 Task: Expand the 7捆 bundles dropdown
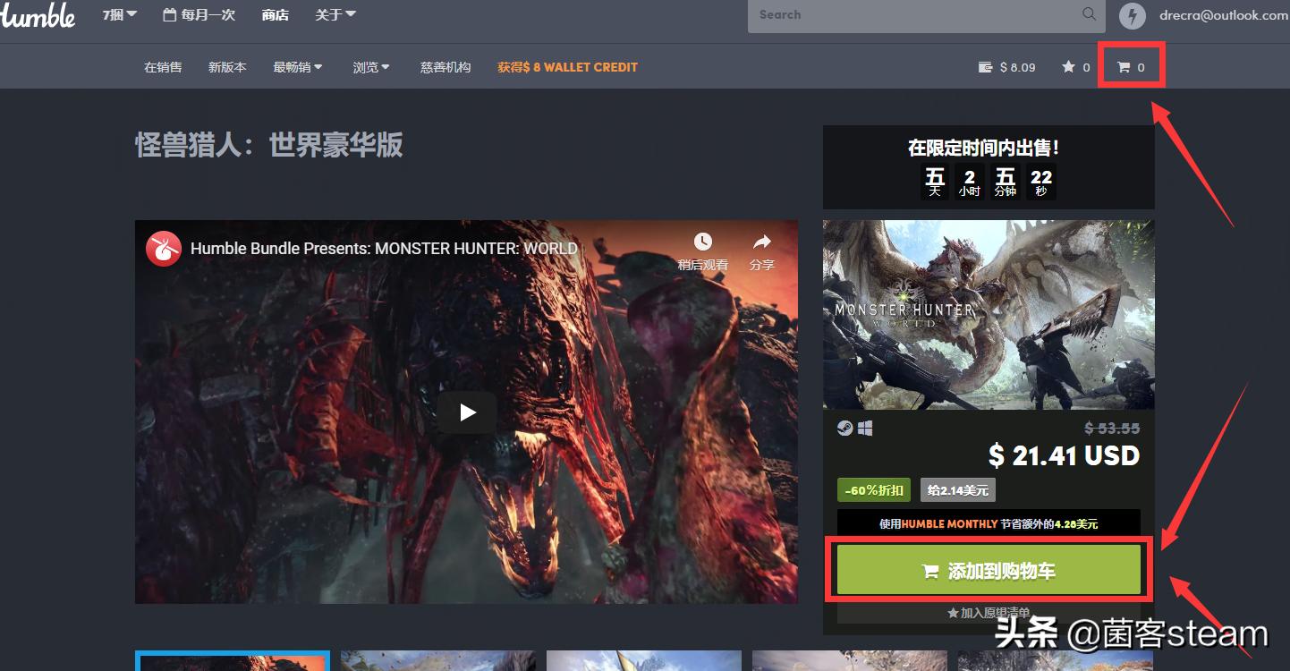(x=120, y=14)
